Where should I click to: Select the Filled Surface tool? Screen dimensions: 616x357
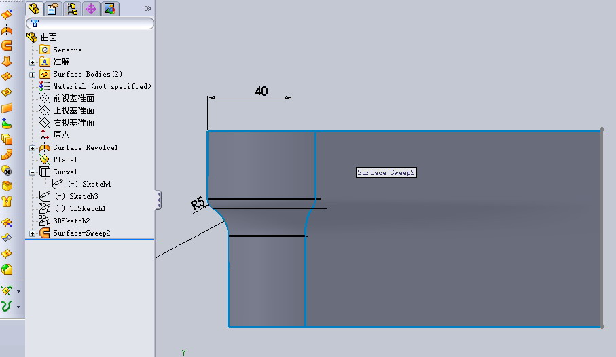point(7,92)
